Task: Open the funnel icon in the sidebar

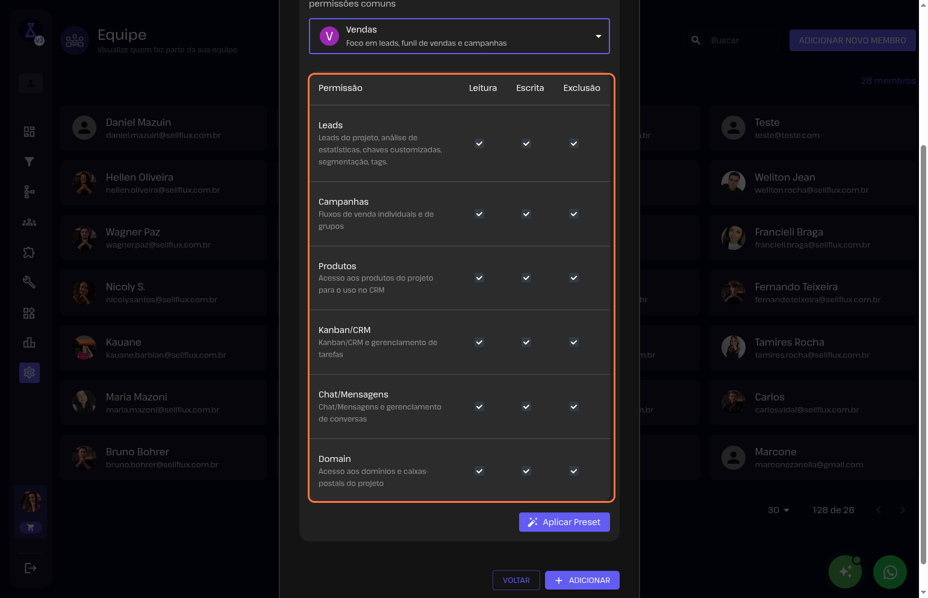Action: tap(29, 161)
